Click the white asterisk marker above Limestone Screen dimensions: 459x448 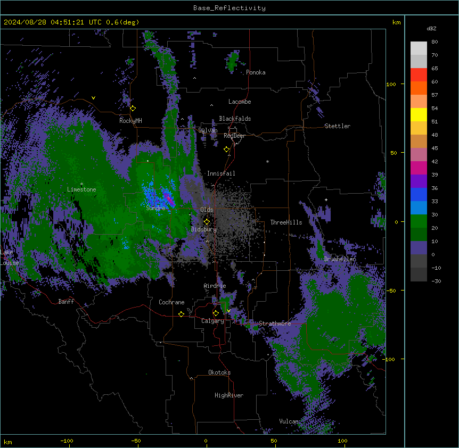pos(81,184)
